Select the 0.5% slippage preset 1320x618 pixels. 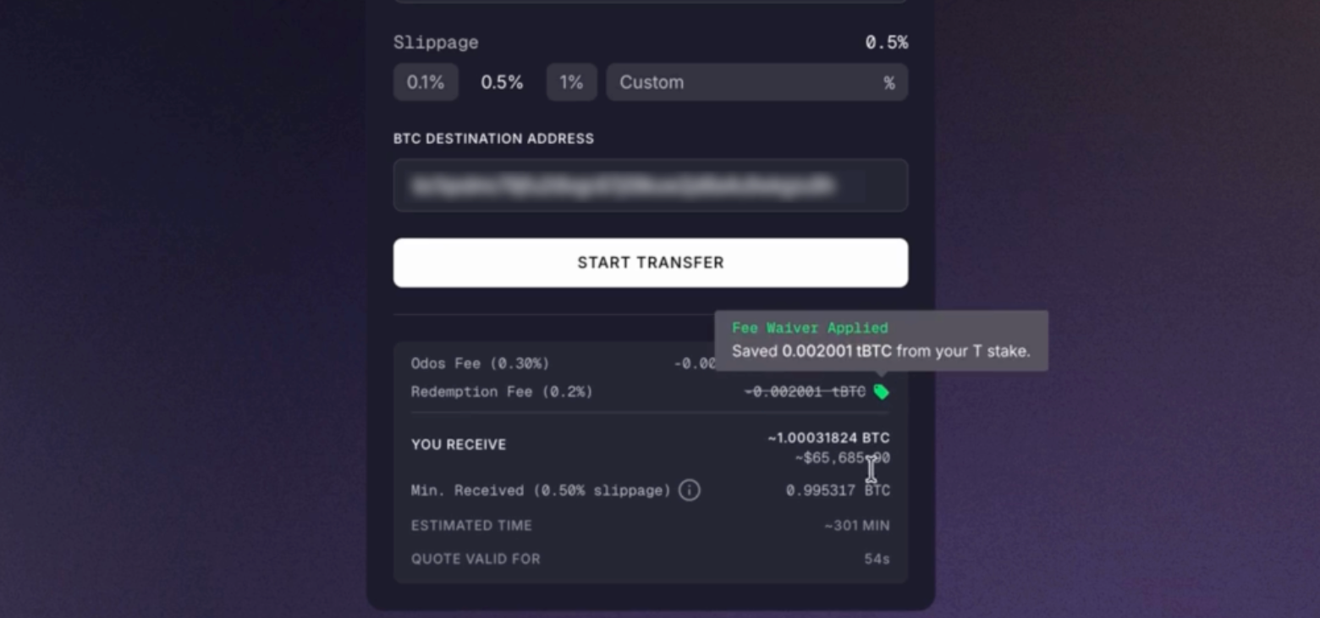(502, 82)
